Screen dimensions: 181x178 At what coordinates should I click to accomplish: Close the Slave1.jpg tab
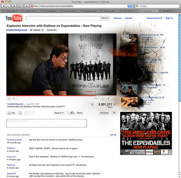coord(3,11)
